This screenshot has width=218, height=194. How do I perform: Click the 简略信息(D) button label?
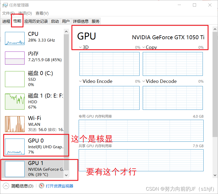coord(22,186)
